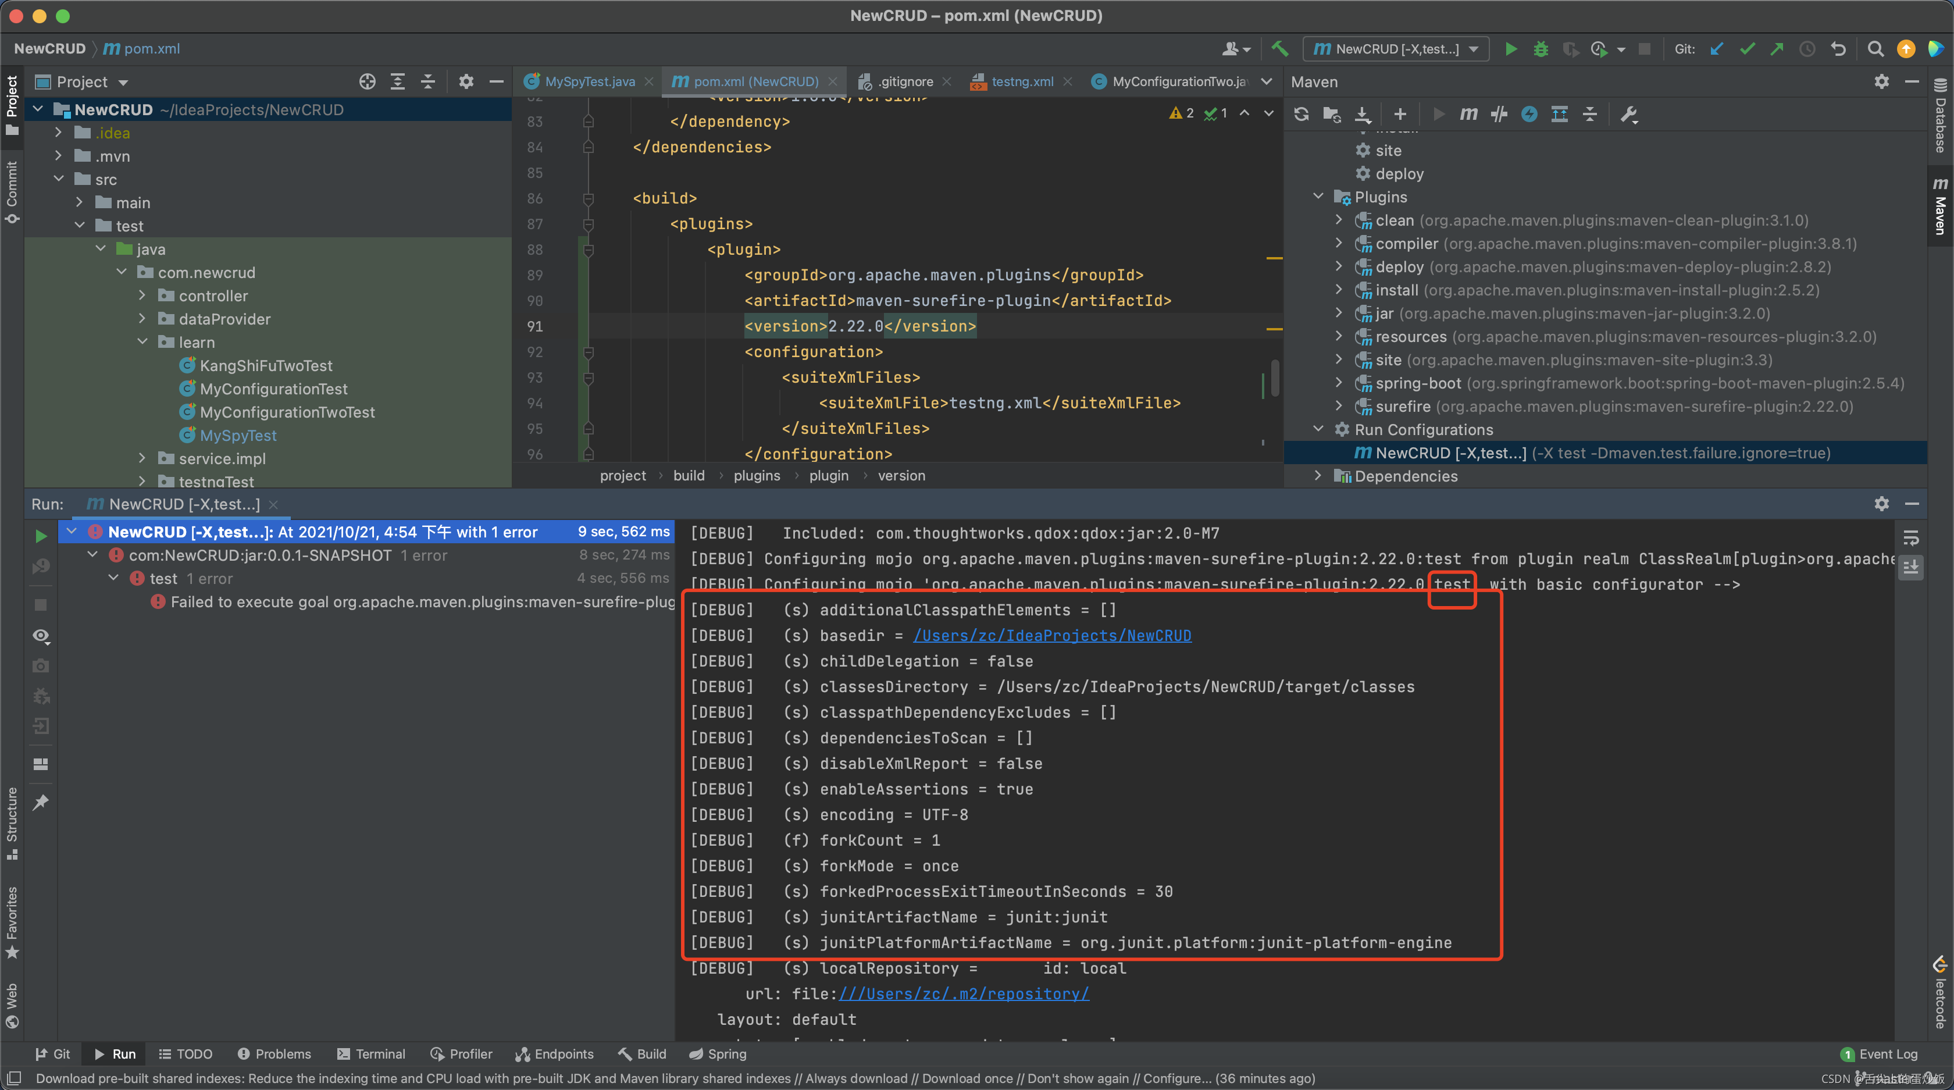This screenshot has width=1954, height=1090.
Task: Open the run configuration dropdown
Action: pyautogui.click(x=1396, y=48)
